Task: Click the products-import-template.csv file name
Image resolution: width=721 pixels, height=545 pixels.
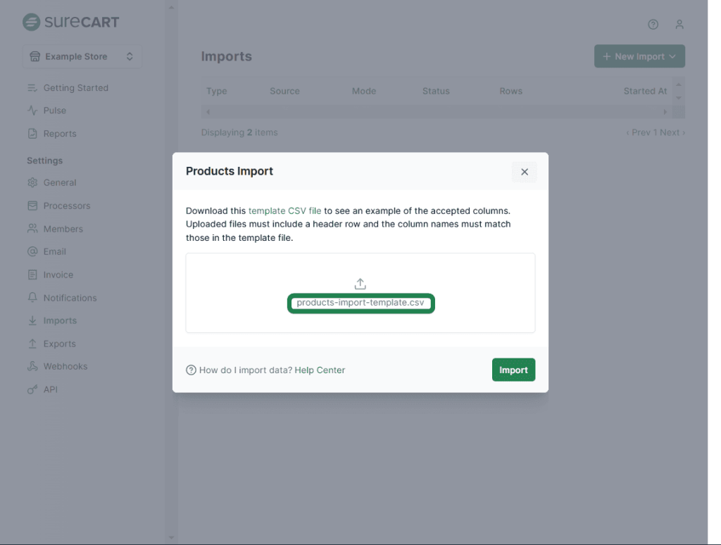Action: pos(360,303)
